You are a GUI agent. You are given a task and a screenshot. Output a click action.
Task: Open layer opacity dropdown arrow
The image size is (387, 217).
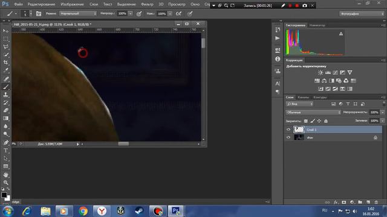click(383, 113)
